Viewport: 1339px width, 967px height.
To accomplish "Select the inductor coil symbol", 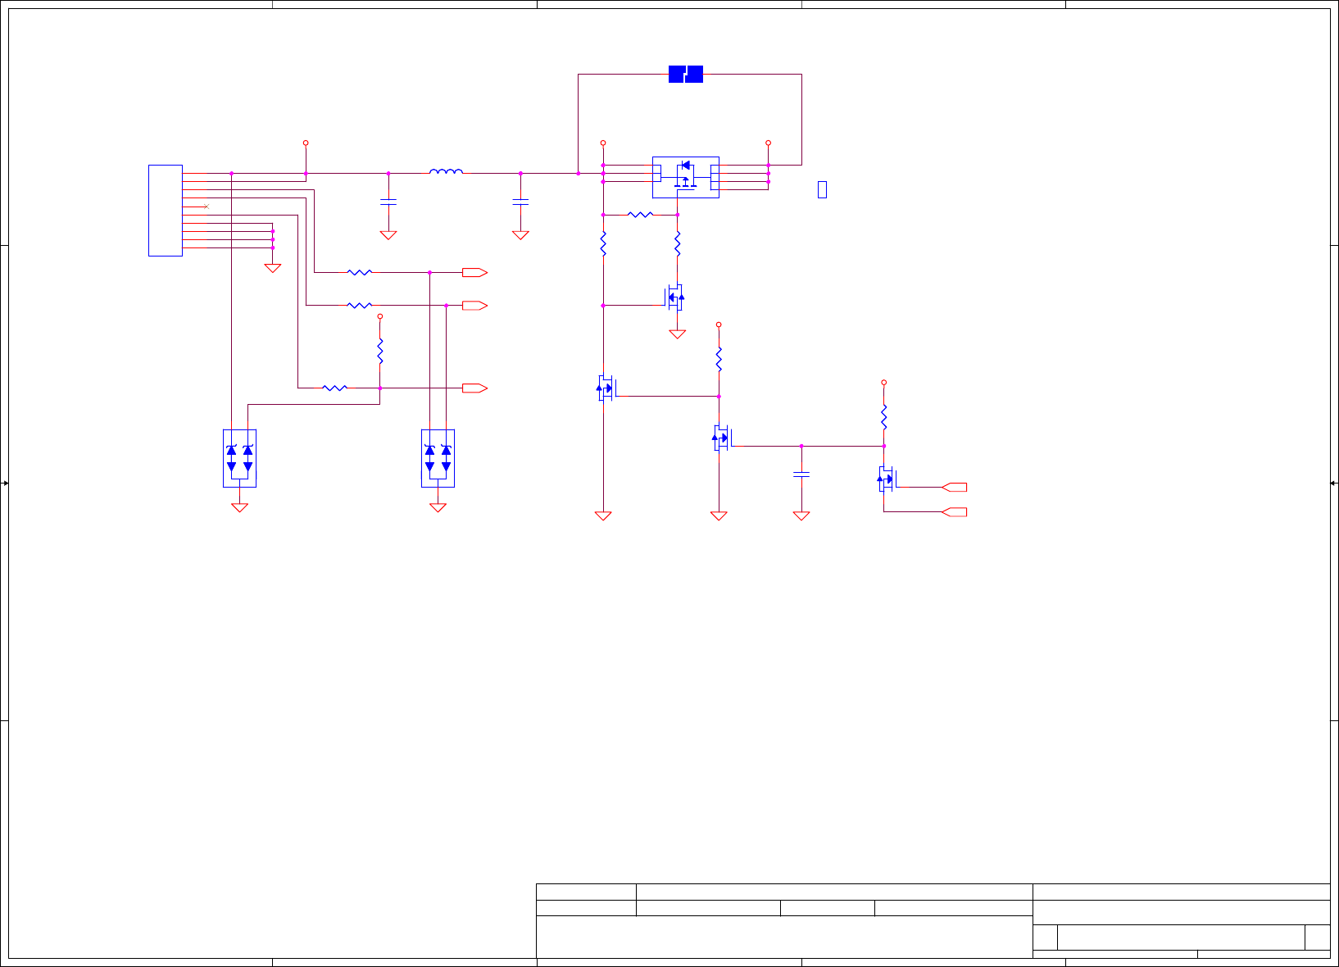I will 446,171.
